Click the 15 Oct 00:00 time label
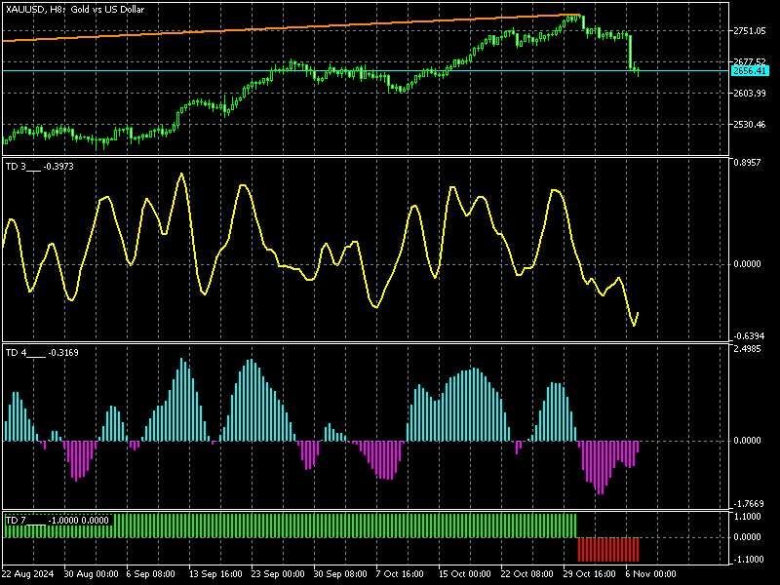780x585 pixels. pyautogui.click(x=465, y=574)
